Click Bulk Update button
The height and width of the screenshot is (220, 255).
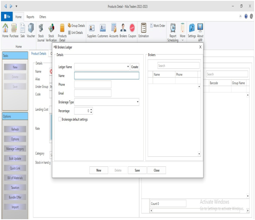coord(15,158)
